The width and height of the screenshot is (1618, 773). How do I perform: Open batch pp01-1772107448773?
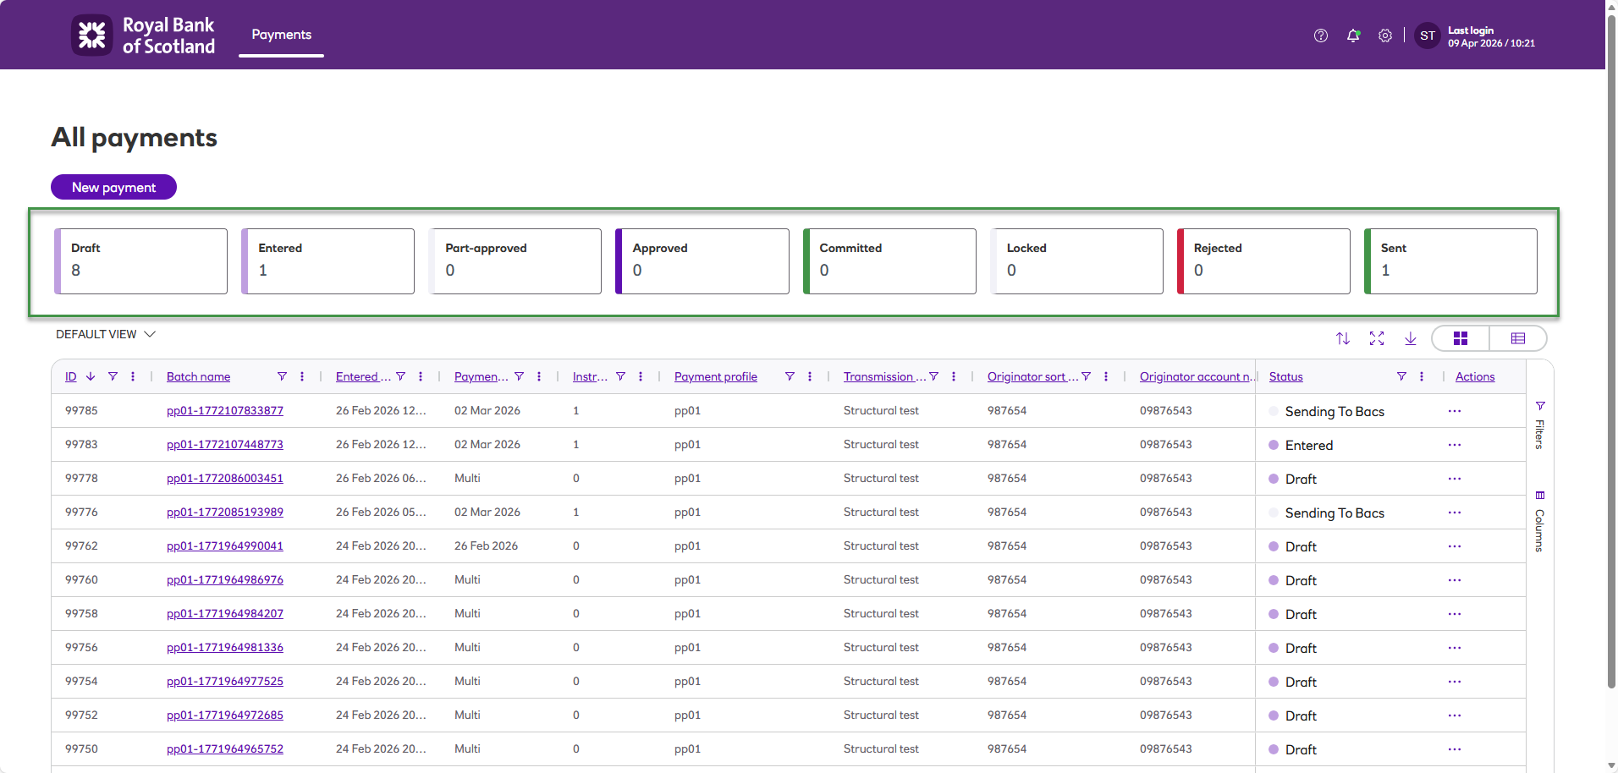(x=225, y=445)
